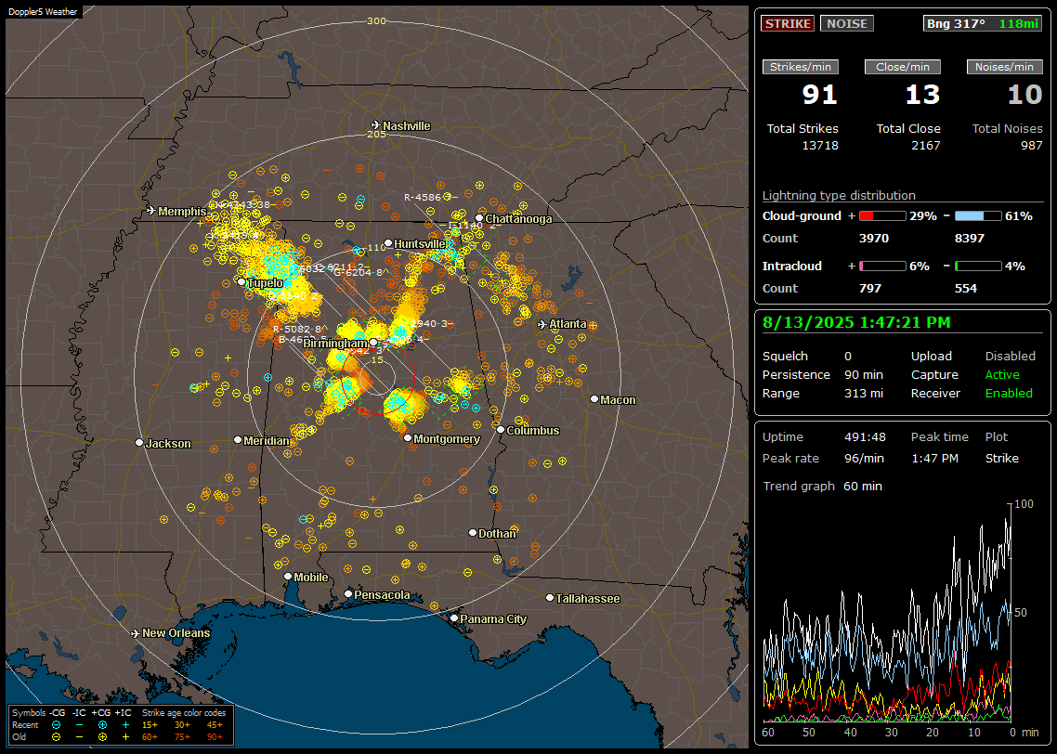Screen dimensions: 1057x754
Task: Select the Montgomery city dot
Action: coord(408,438)
